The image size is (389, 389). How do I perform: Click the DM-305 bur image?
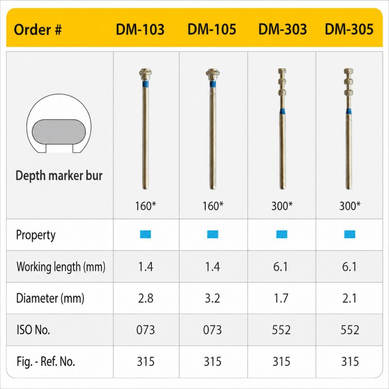coord(348,129)
